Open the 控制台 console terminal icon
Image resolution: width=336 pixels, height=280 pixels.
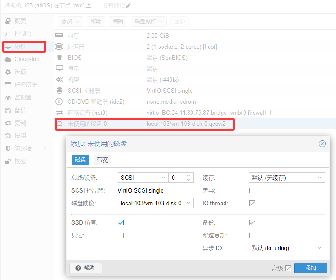(x=7, y=34)
